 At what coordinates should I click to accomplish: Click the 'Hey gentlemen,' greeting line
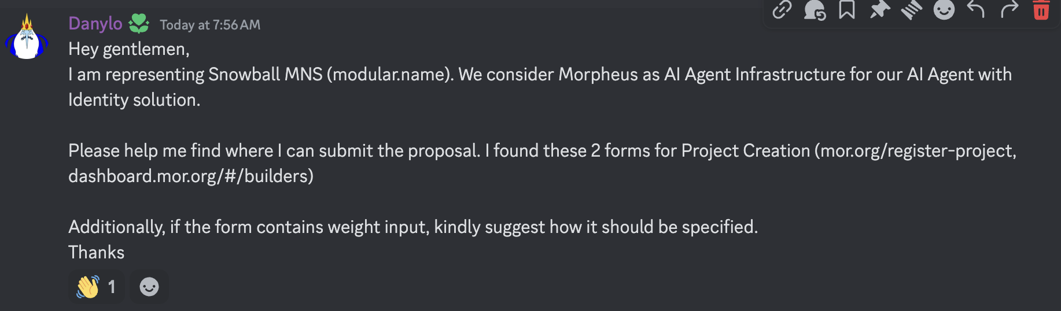(x=129, y=49)
